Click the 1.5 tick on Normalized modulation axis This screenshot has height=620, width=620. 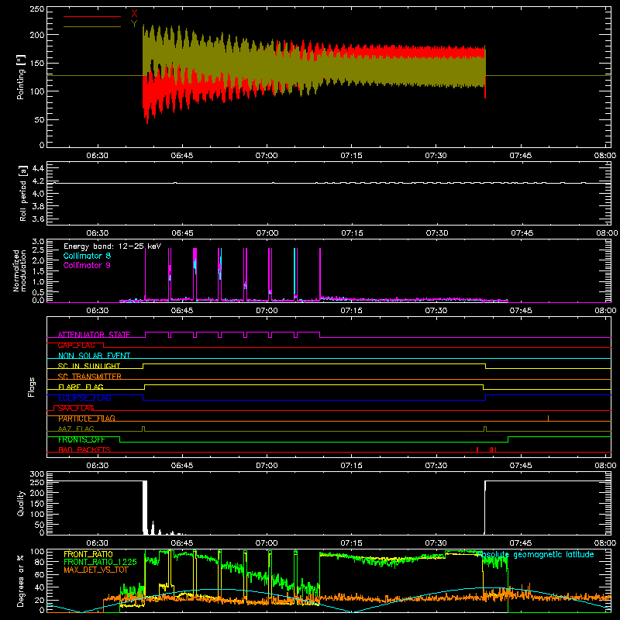pos(38,271)
